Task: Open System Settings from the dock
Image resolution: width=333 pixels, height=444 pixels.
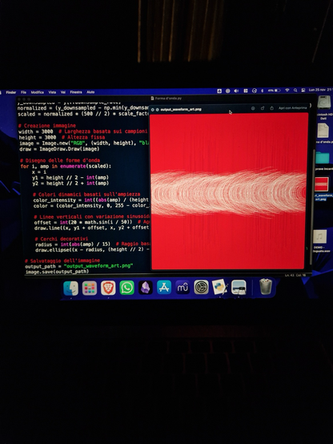Action: 201,288
